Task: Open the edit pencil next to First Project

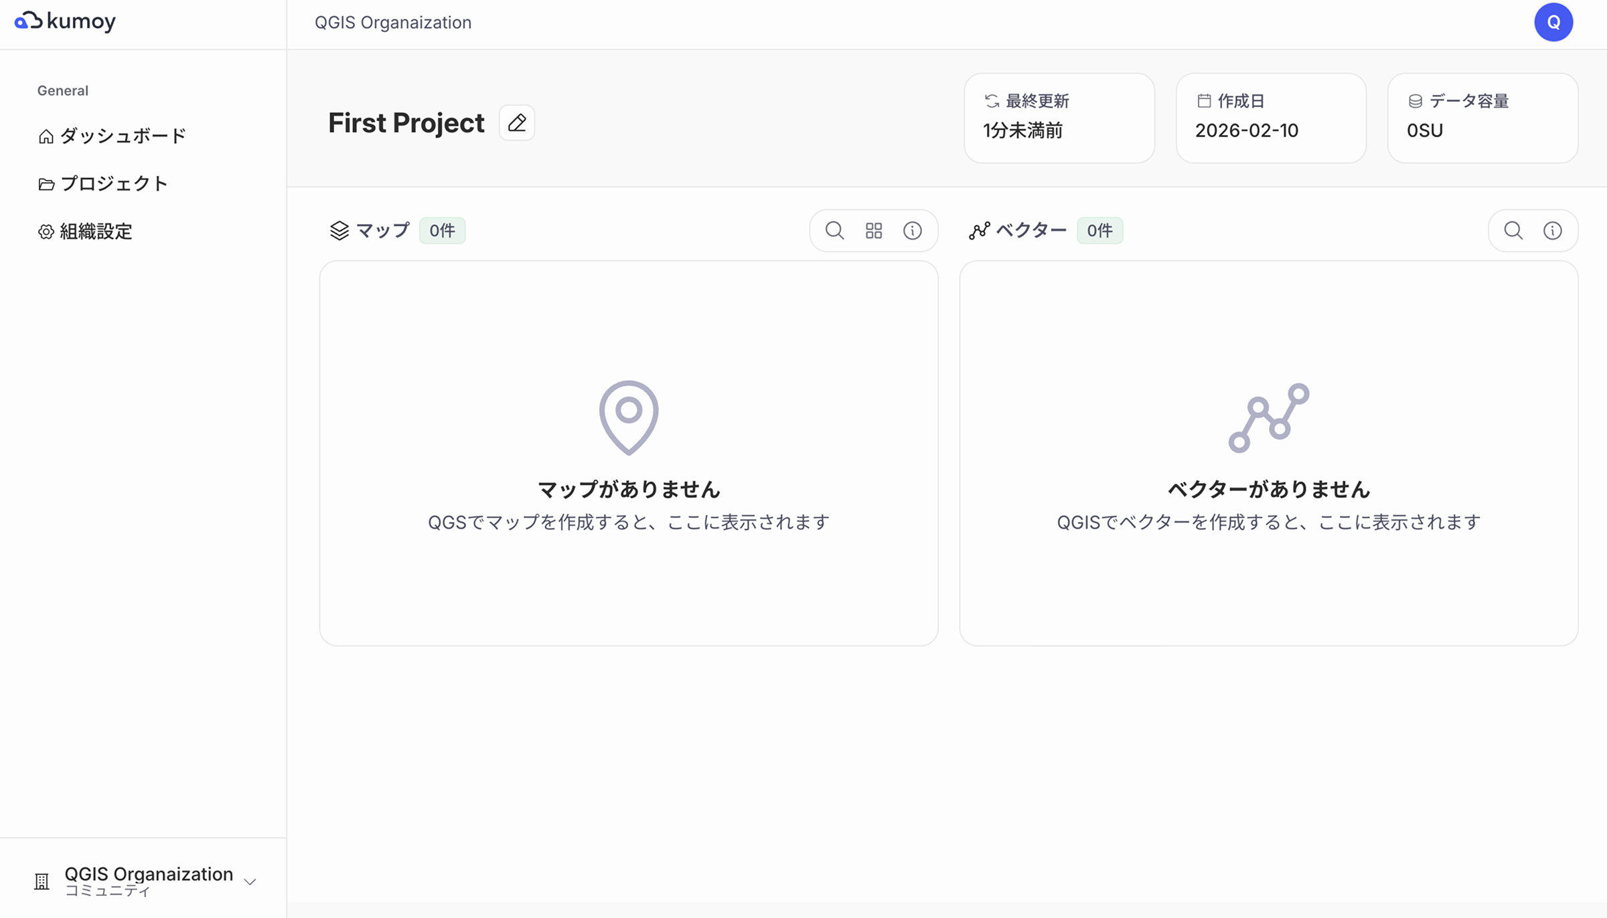Action: [x=516, y=122]
